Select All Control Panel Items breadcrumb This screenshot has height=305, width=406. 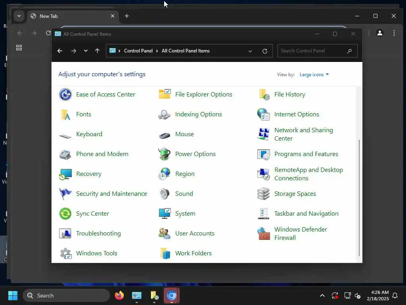pyautogui.click(x=186, y=51)
